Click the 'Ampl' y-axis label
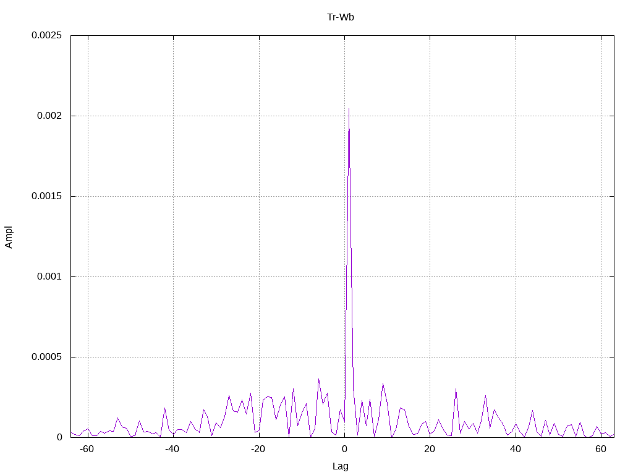Screen dimensions: 633x475 click(9, 237)
